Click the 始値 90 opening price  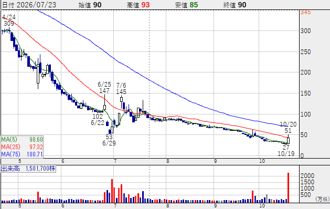[x=90, y=5]
